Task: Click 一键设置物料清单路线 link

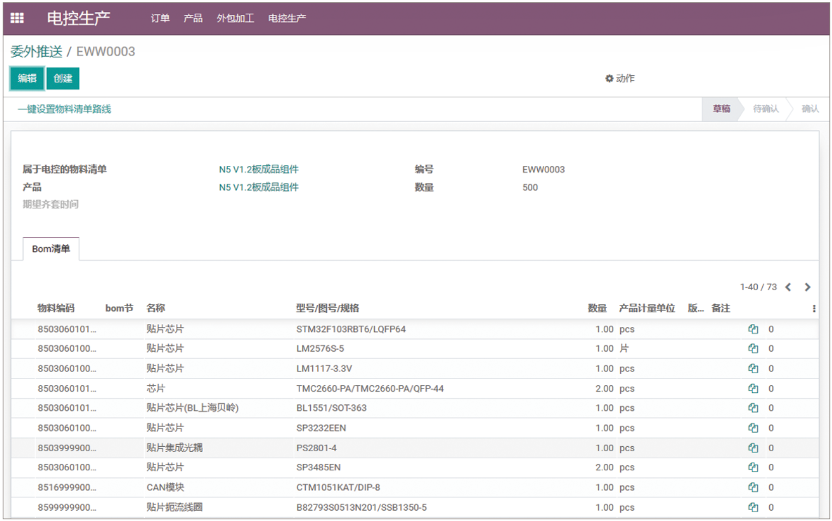Action: pos(64,109)
